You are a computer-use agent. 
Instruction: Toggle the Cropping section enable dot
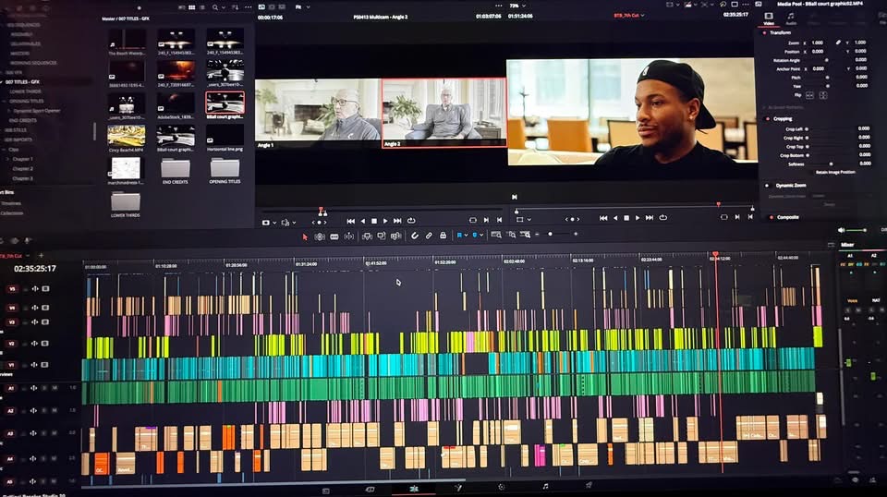tap(768, 119)
